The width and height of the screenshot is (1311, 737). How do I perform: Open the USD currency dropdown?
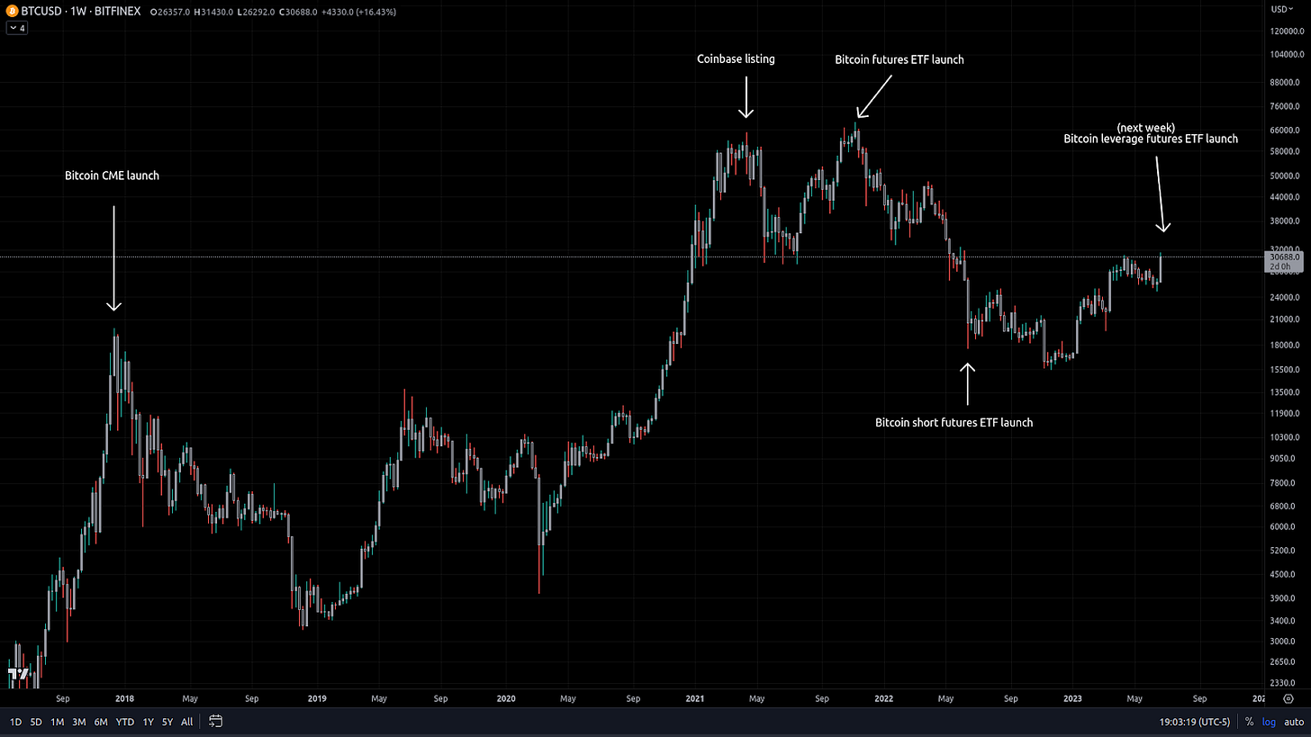coord(1281,10)
